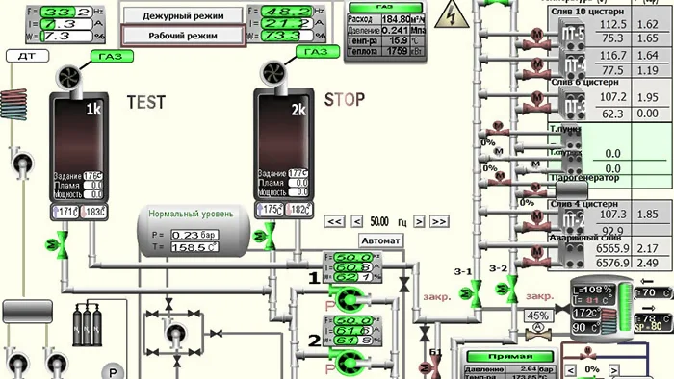The width and height of the screenshot is (674, 379).
Task: Select the Рабочий режим mode button
Action: tap(183, 36)
